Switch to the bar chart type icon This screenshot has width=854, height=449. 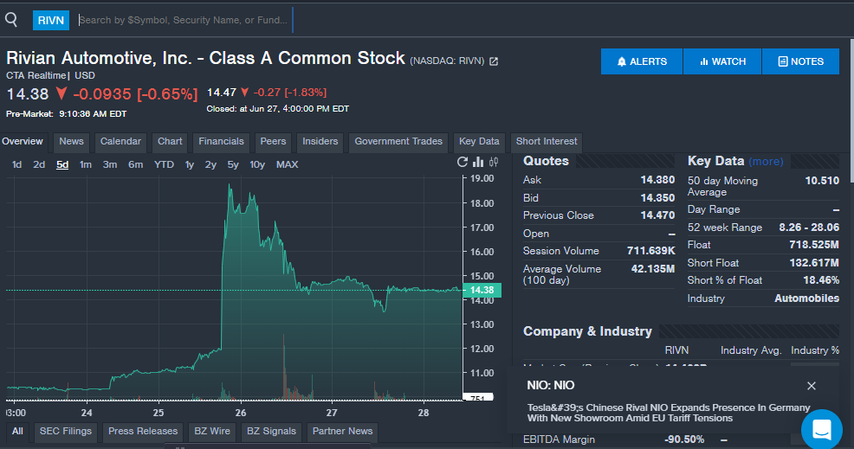(478, 162)
